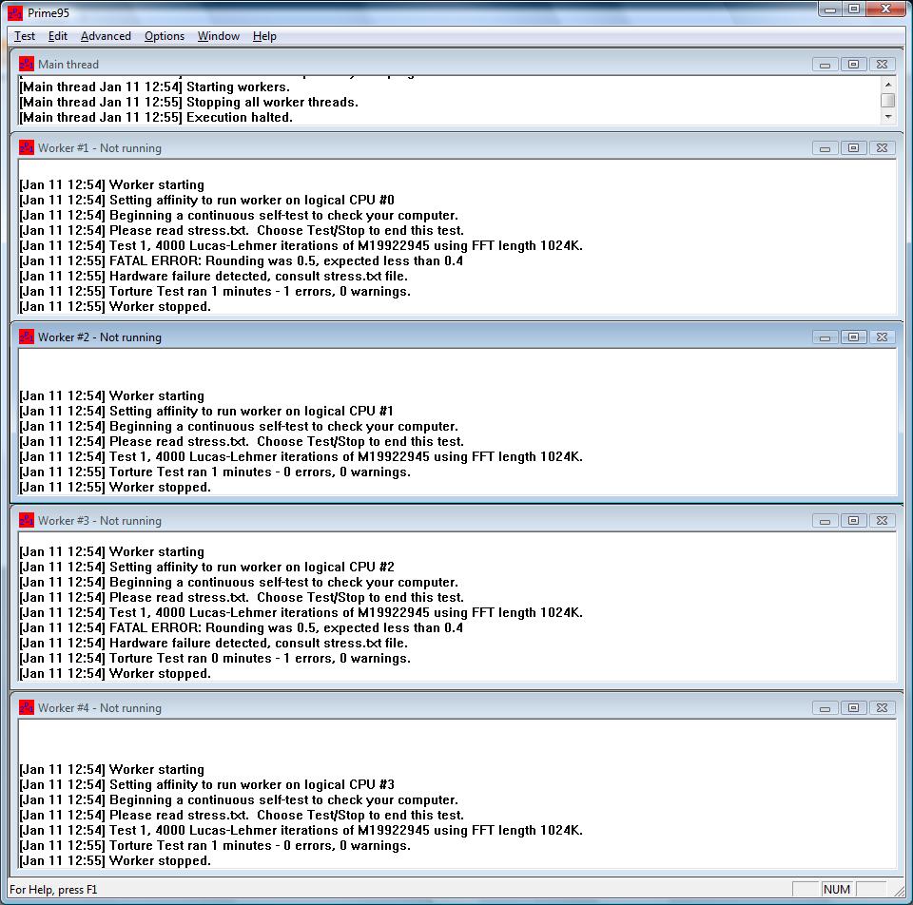Screen dimensions: 913x905
Task: Minimize the Prime95 main window
Action: coord(830,10)
